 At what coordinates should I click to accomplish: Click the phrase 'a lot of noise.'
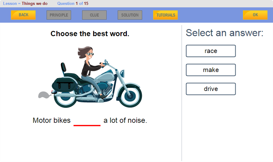click(125, 120)
